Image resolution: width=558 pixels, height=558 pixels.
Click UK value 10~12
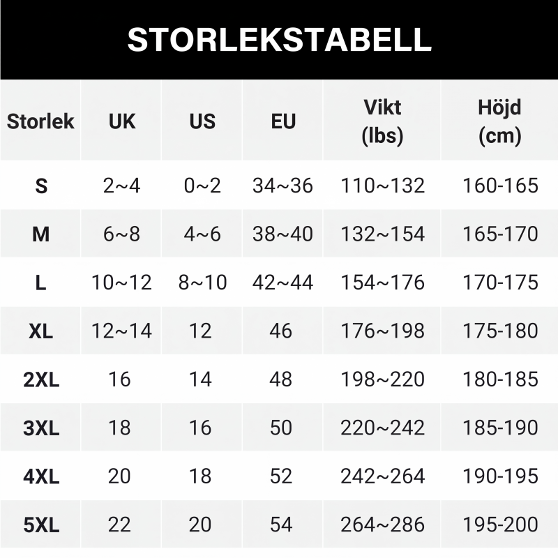121,282
